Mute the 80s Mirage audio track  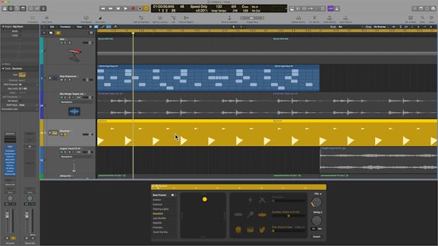pos(62,97)
